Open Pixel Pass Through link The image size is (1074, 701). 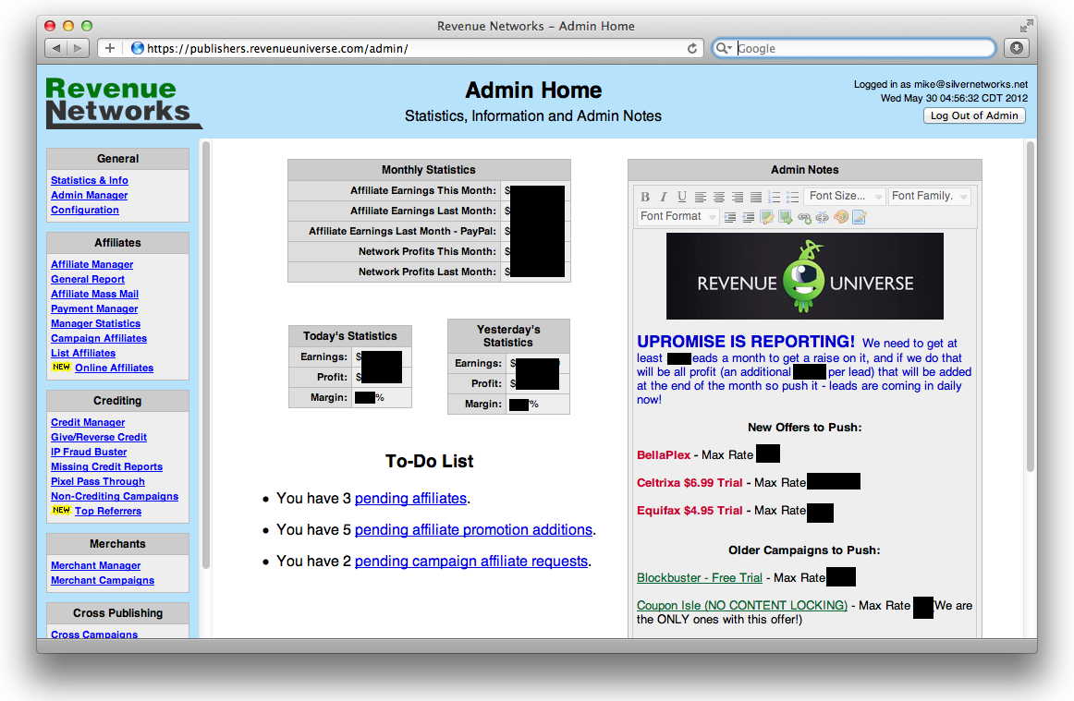[97, 481]
